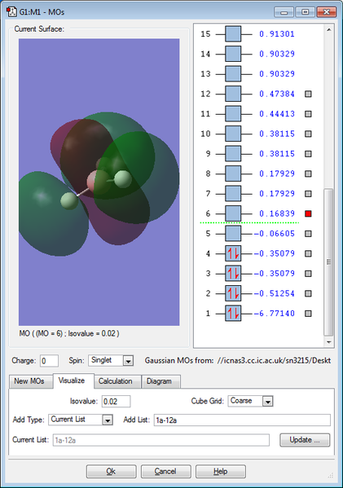Viewport: 343px width, 488px height.
Task: Select occupied orbital box for MO 1
Action: click(x=233, y=313)
